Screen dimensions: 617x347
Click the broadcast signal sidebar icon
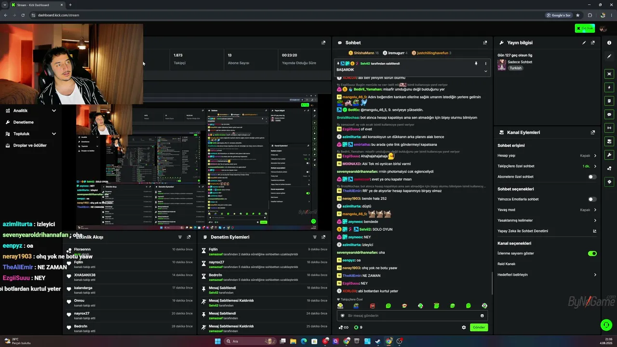click(609, 128)
